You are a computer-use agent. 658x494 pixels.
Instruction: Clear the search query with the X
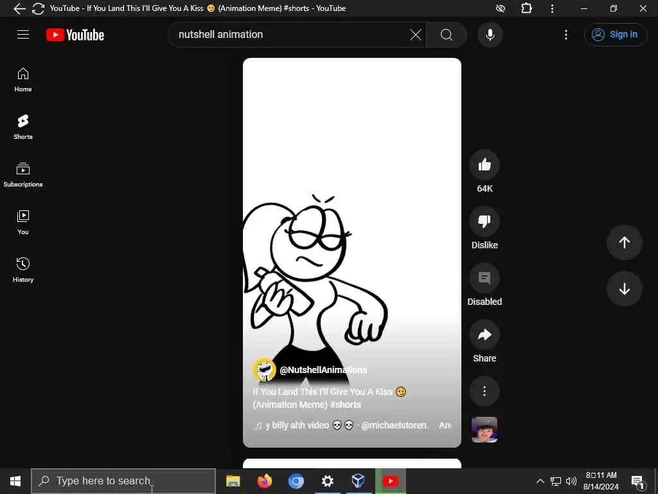[x=416, y=35]
